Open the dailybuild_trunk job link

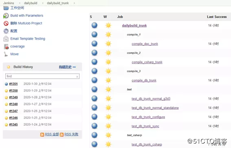click(x=134, y=26)
